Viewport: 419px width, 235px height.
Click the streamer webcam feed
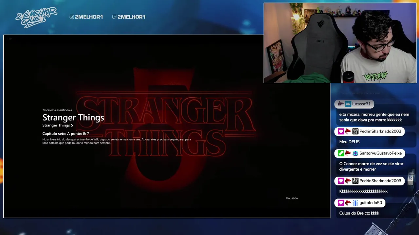click(x=340, y=43)
